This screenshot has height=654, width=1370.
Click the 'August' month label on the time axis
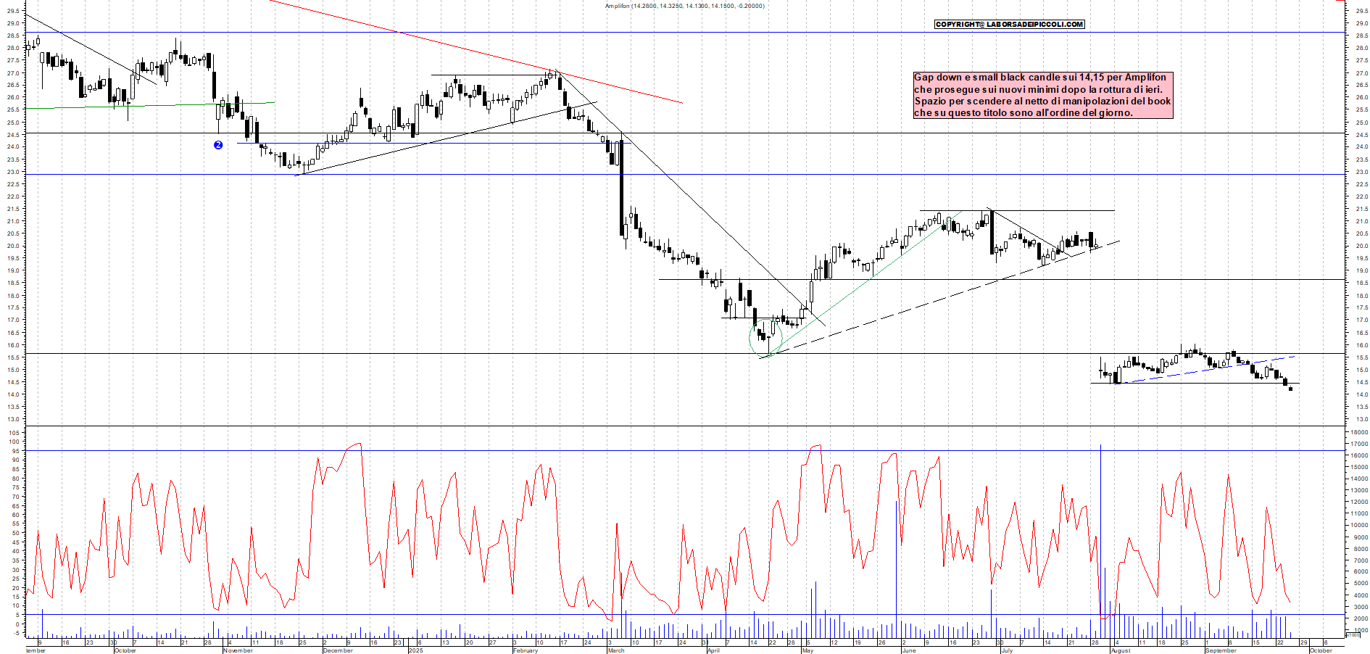pyautogui.click(x=1121, y=650)
